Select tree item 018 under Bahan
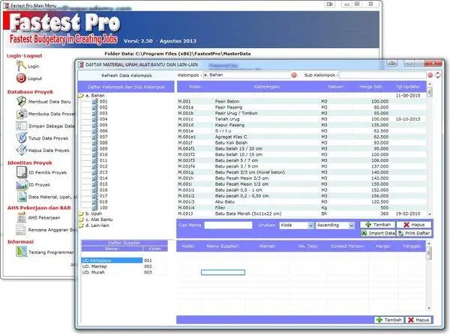The image size is (450, 334). pyautogui.click(x=103, y=201)
